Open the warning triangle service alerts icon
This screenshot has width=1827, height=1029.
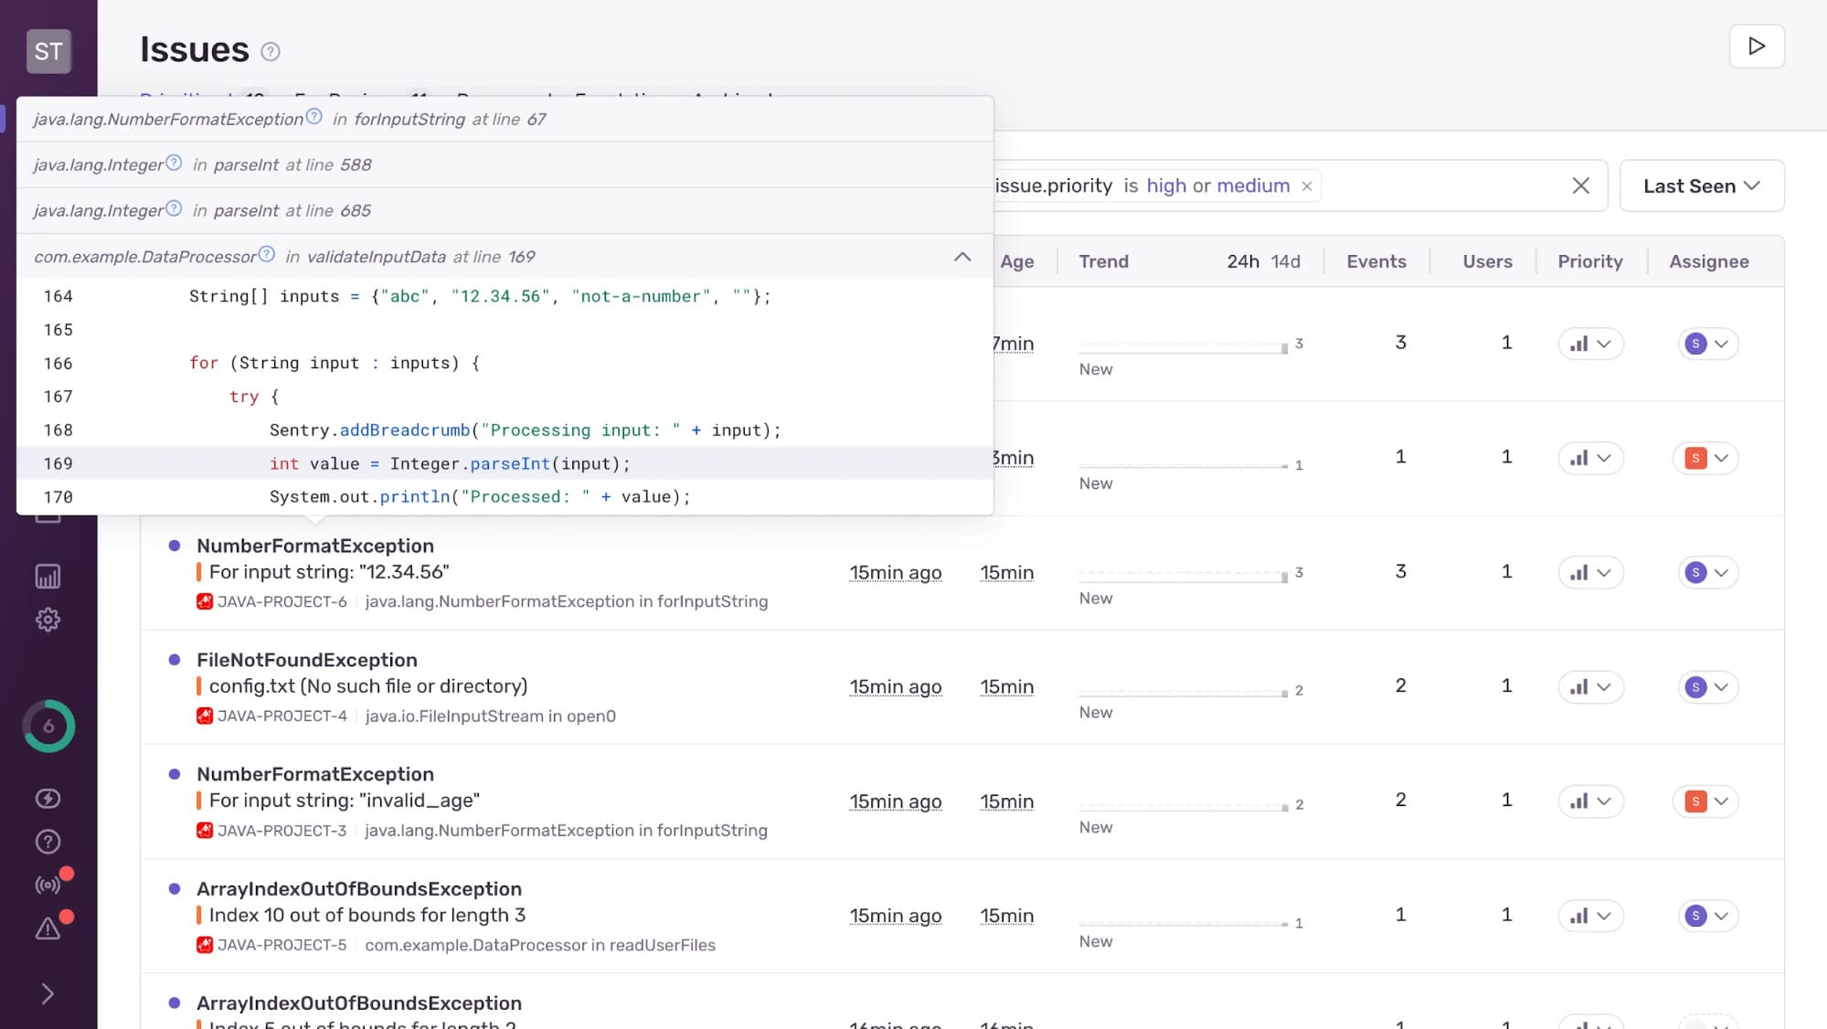48,928
